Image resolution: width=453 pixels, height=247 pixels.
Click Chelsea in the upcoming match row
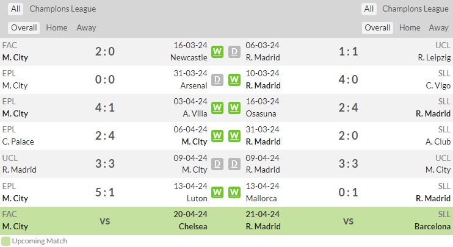point(192,226)
